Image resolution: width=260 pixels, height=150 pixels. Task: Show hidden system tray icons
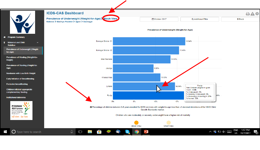click(x=210, y=132)
